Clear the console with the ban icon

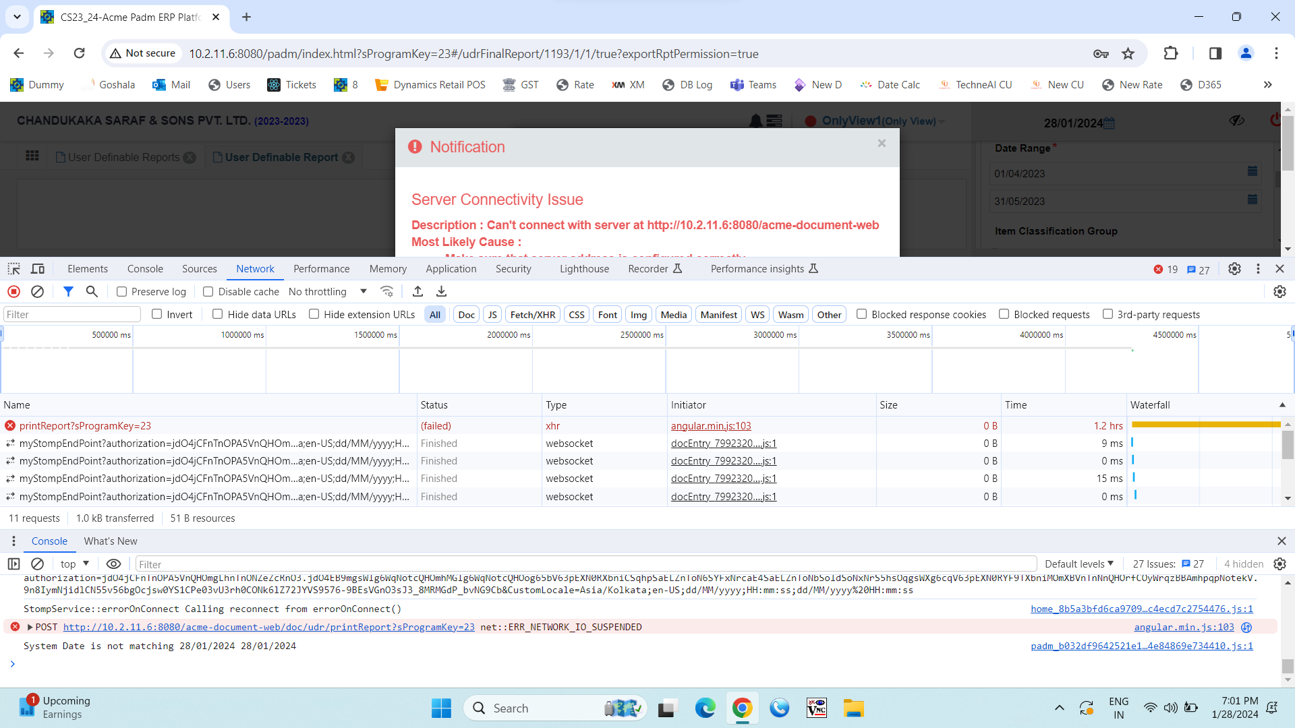(38, 564)
